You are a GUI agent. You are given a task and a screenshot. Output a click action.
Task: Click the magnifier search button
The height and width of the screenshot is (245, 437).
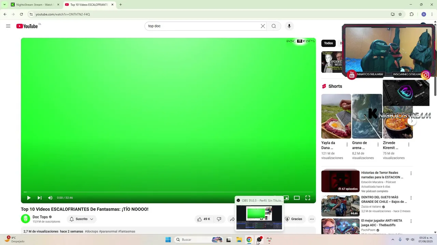(x=274, y=26)
